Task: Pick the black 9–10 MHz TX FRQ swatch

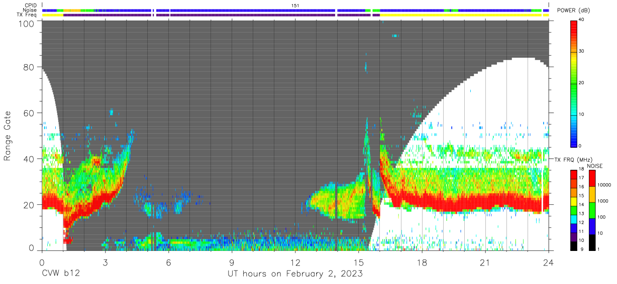Action: click(573, 246)
